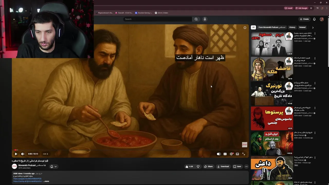Play the video with the play button
This screenshot has height=185, width=329.
tap(16, 154)
